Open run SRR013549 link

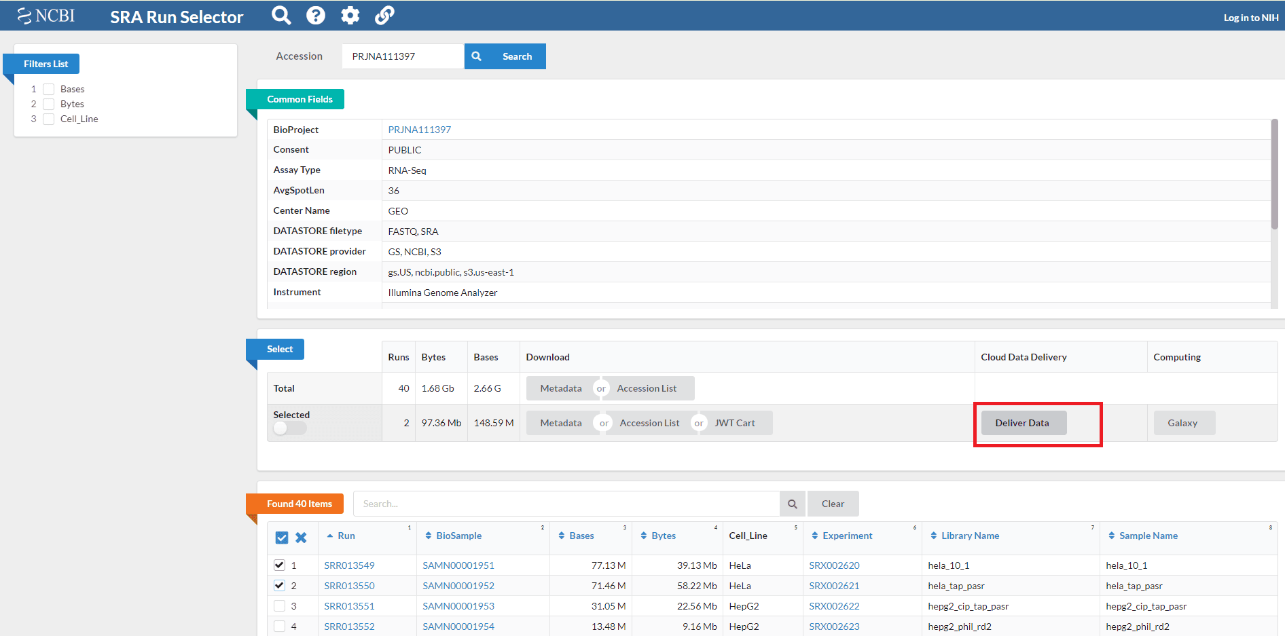(349, 565)
